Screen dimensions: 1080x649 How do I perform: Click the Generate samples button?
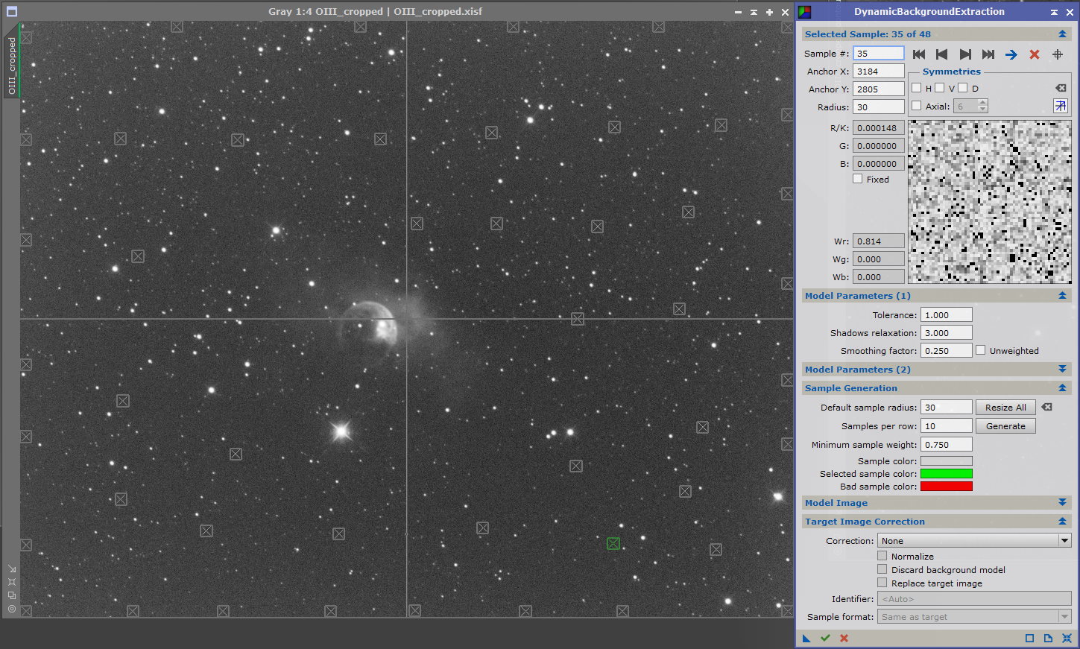click(x=1005, y=426)
